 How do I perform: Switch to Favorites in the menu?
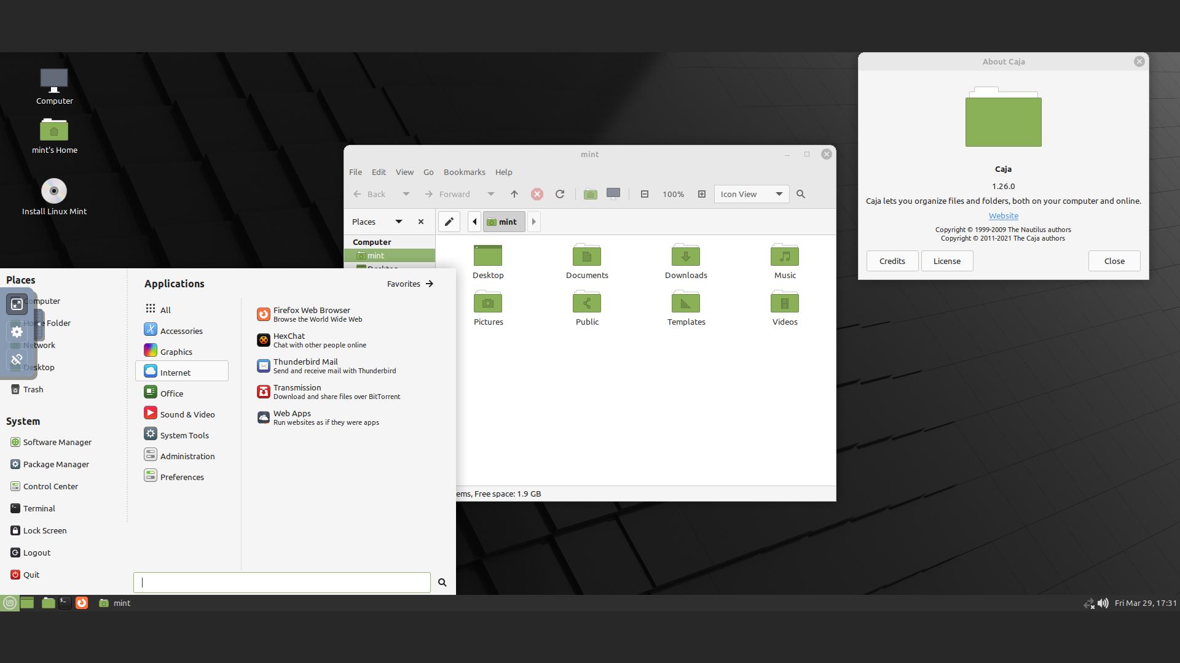pos(410,284)
